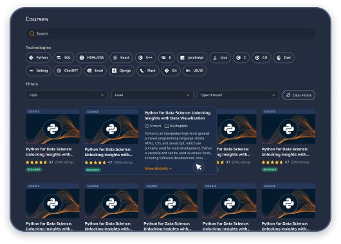Click the popup course title Python for Data Science
This screenshot has height=244, width=341.
coord(178,116)
